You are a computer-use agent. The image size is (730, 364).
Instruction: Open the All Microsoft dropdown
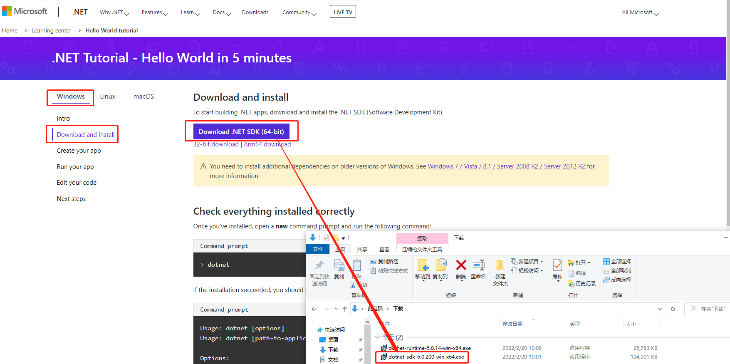click(x=641, y=12)
